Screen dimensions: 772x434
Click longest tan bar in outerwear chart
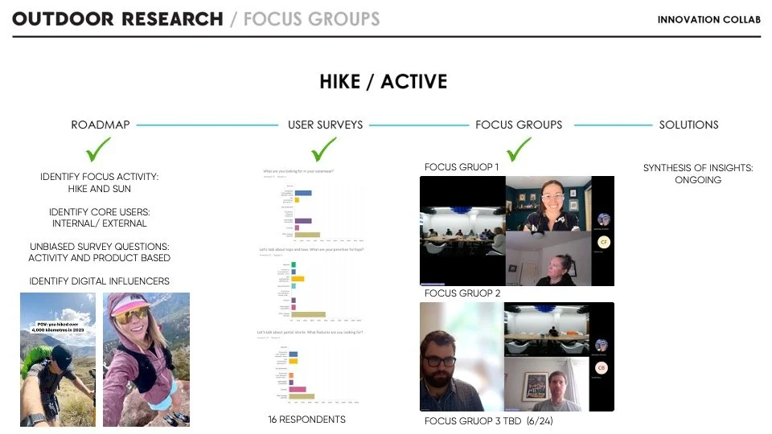coord(307,235)
